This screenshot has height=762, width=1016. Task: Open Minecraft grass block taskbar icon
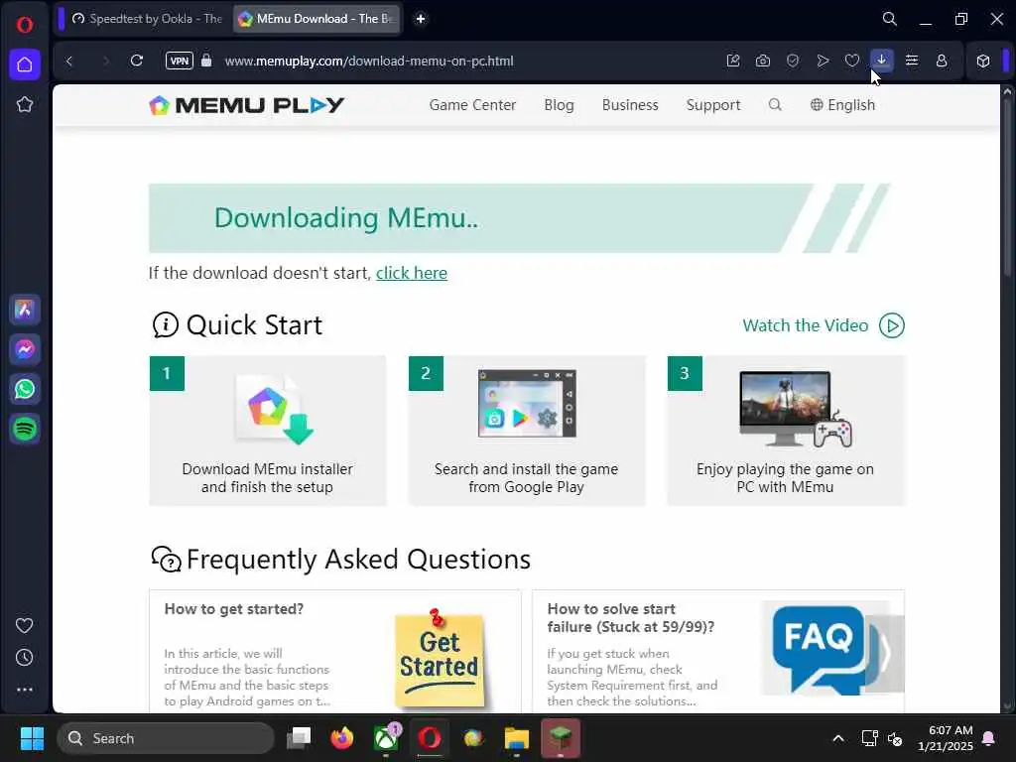(x=561, y=738)
